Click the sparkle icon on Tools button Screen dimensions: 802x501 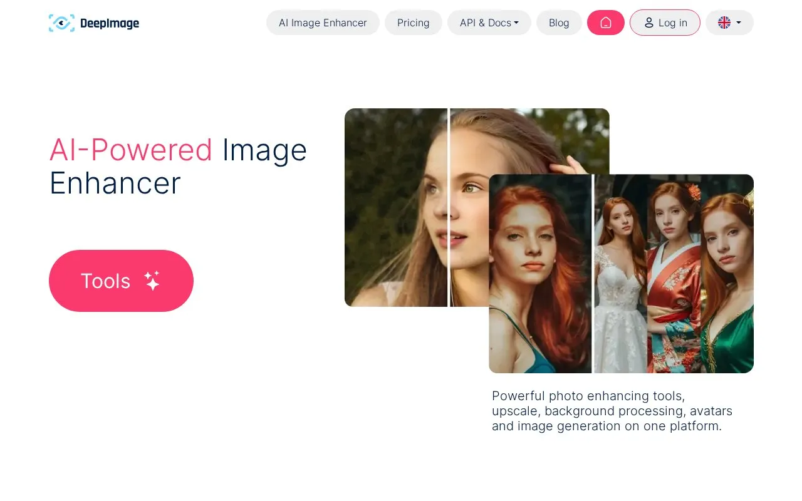coord(152,281)
